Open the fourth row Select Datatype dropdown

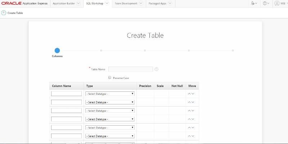(x=110, y=119)
